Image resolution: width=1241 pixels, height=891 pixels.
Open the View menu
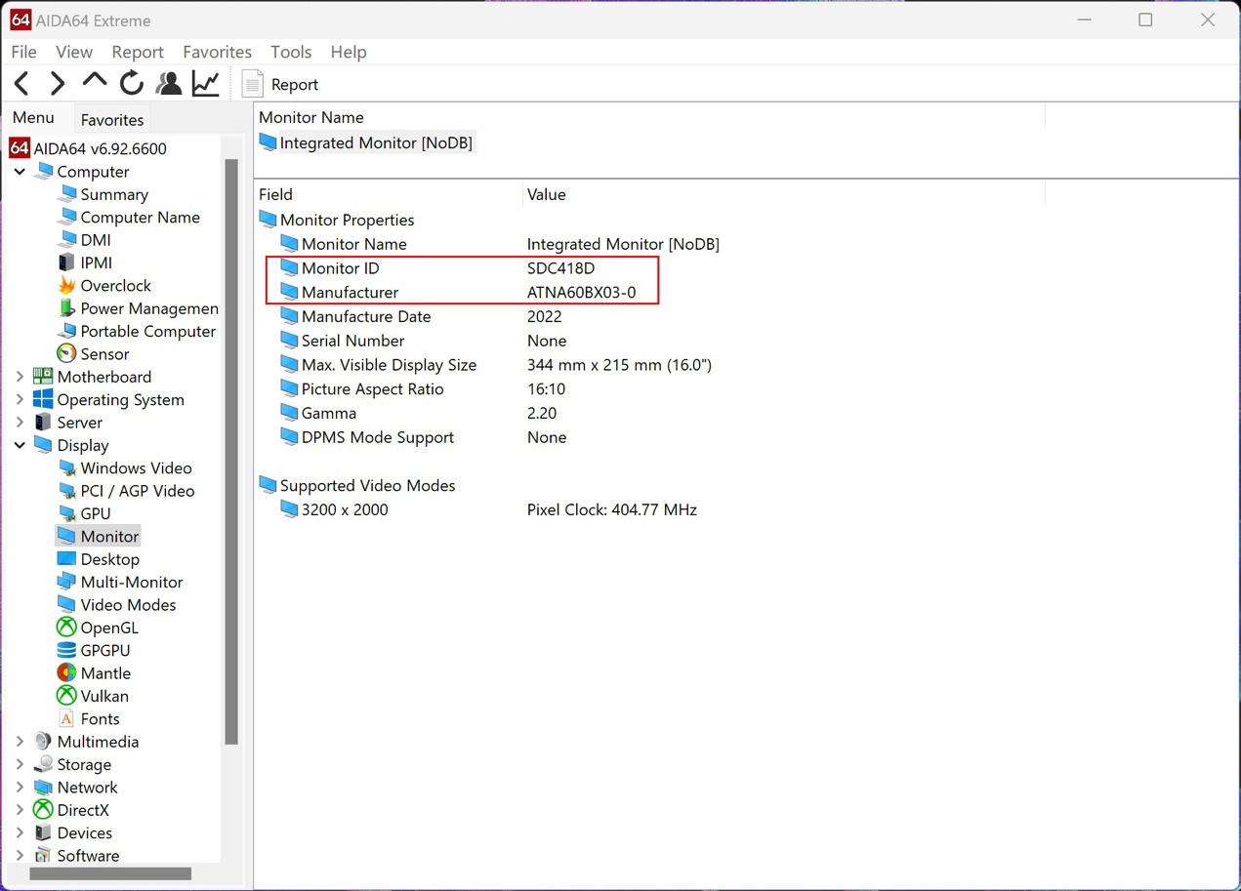click(74, 52)
